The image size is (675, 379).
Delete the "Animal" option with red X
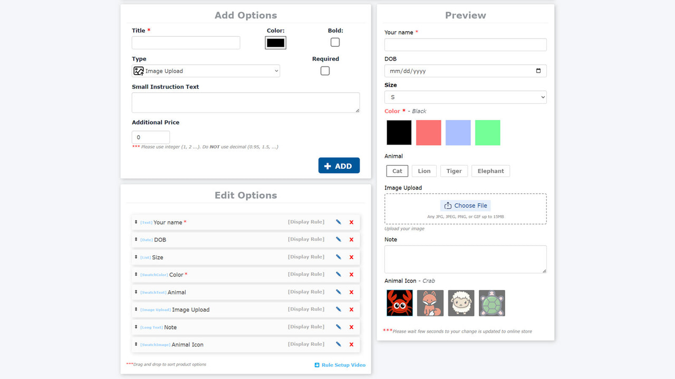point(351,292)
